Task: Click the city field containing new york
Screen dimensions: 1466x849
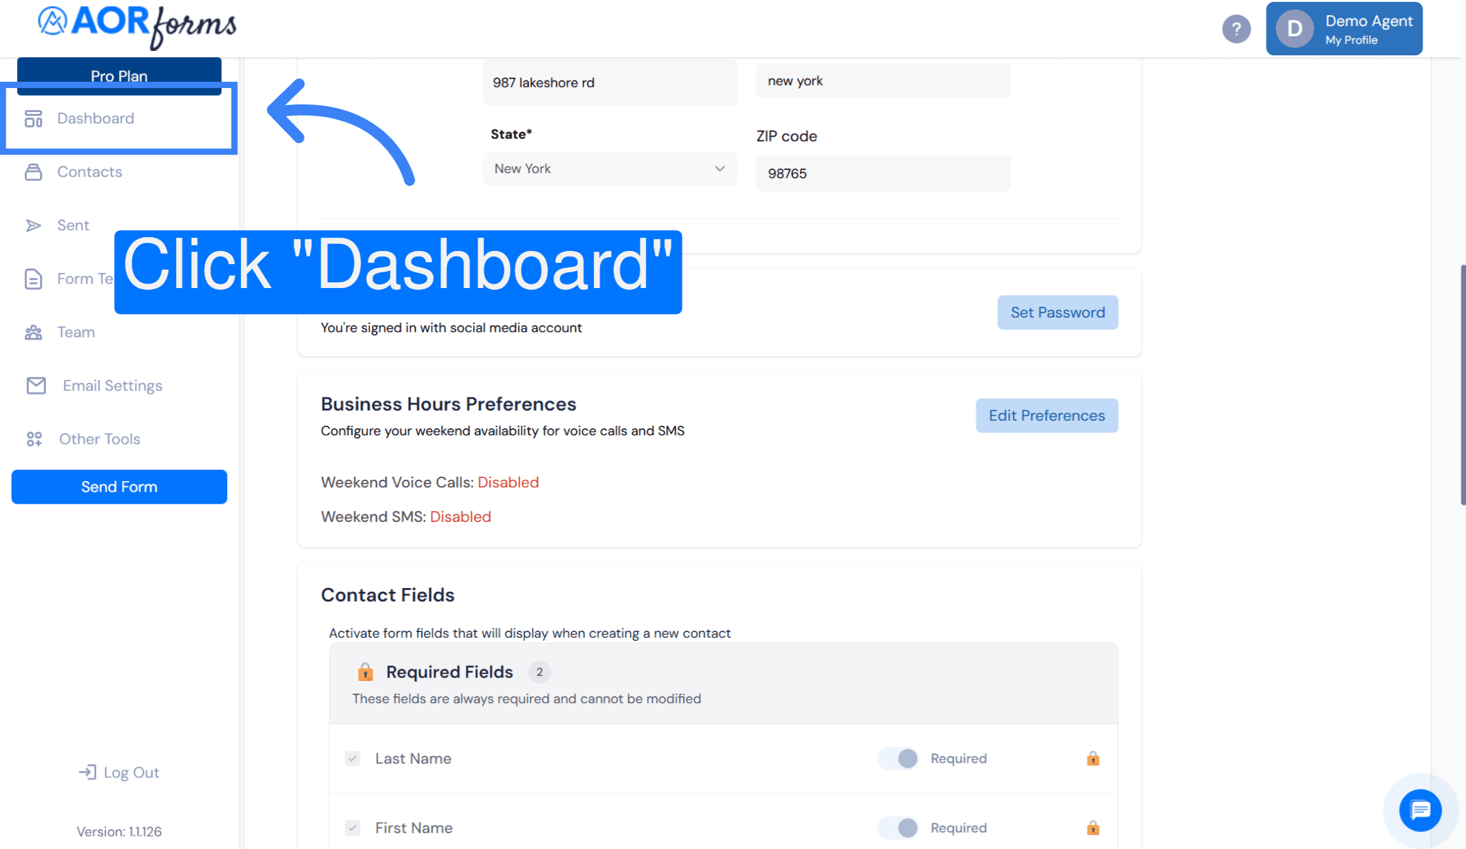Action: click(x=883, y=81)
